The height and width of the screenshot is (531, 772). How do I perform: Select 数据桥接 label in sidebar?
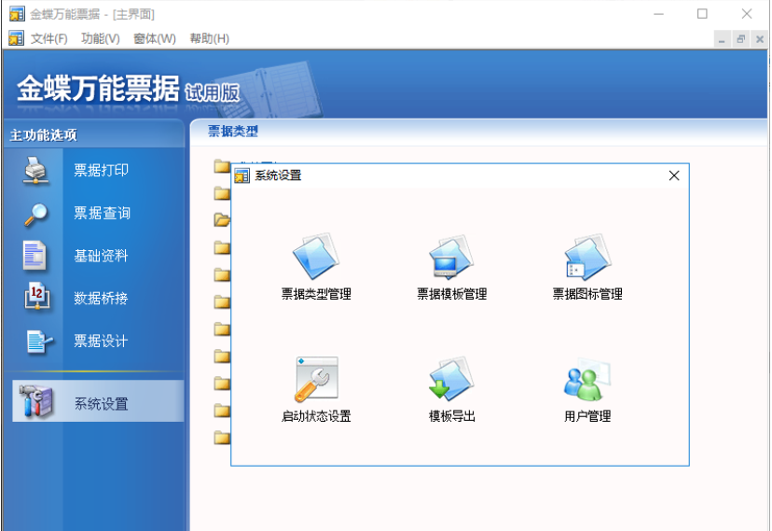pos(101,299)
